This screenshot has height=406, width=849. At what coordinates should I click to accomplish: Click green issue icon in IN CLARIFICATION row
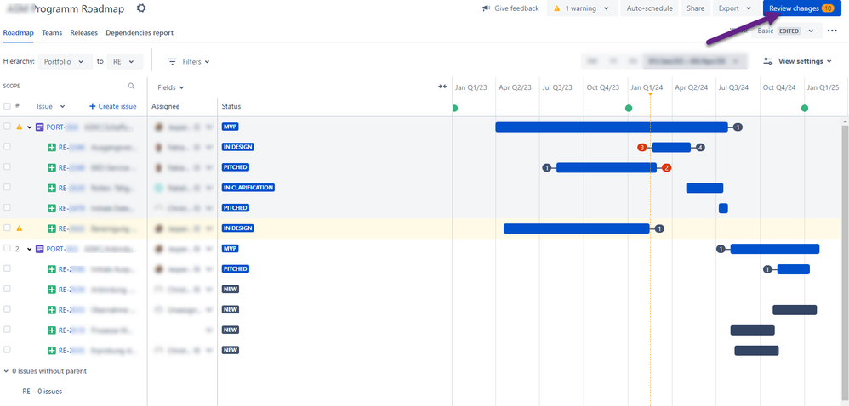52,188
